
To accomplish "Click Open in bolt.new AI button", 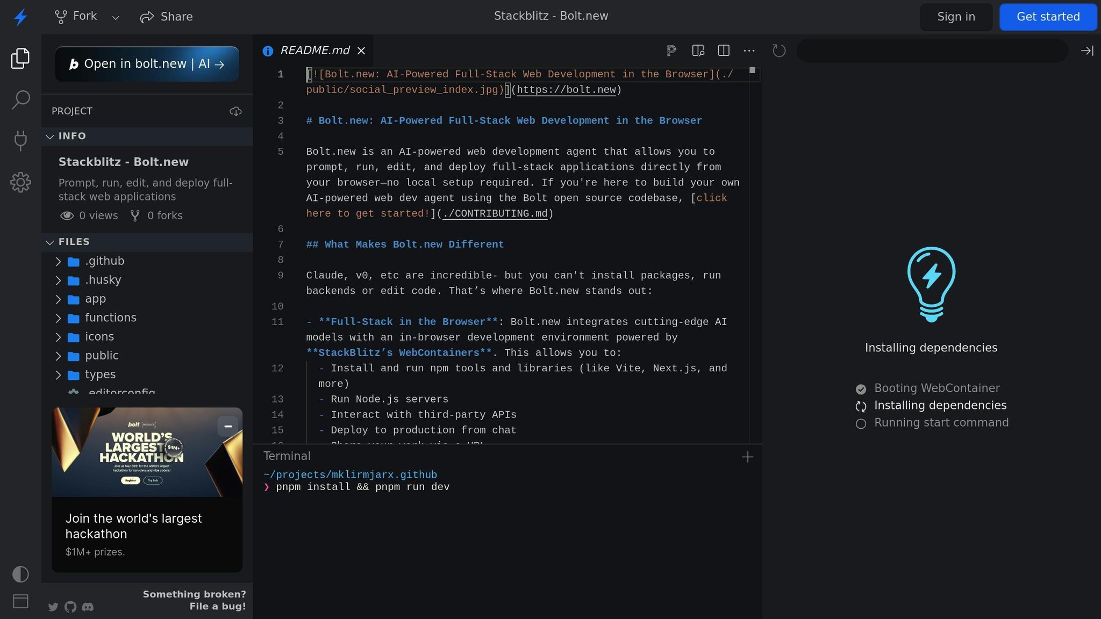I will 147,64.
